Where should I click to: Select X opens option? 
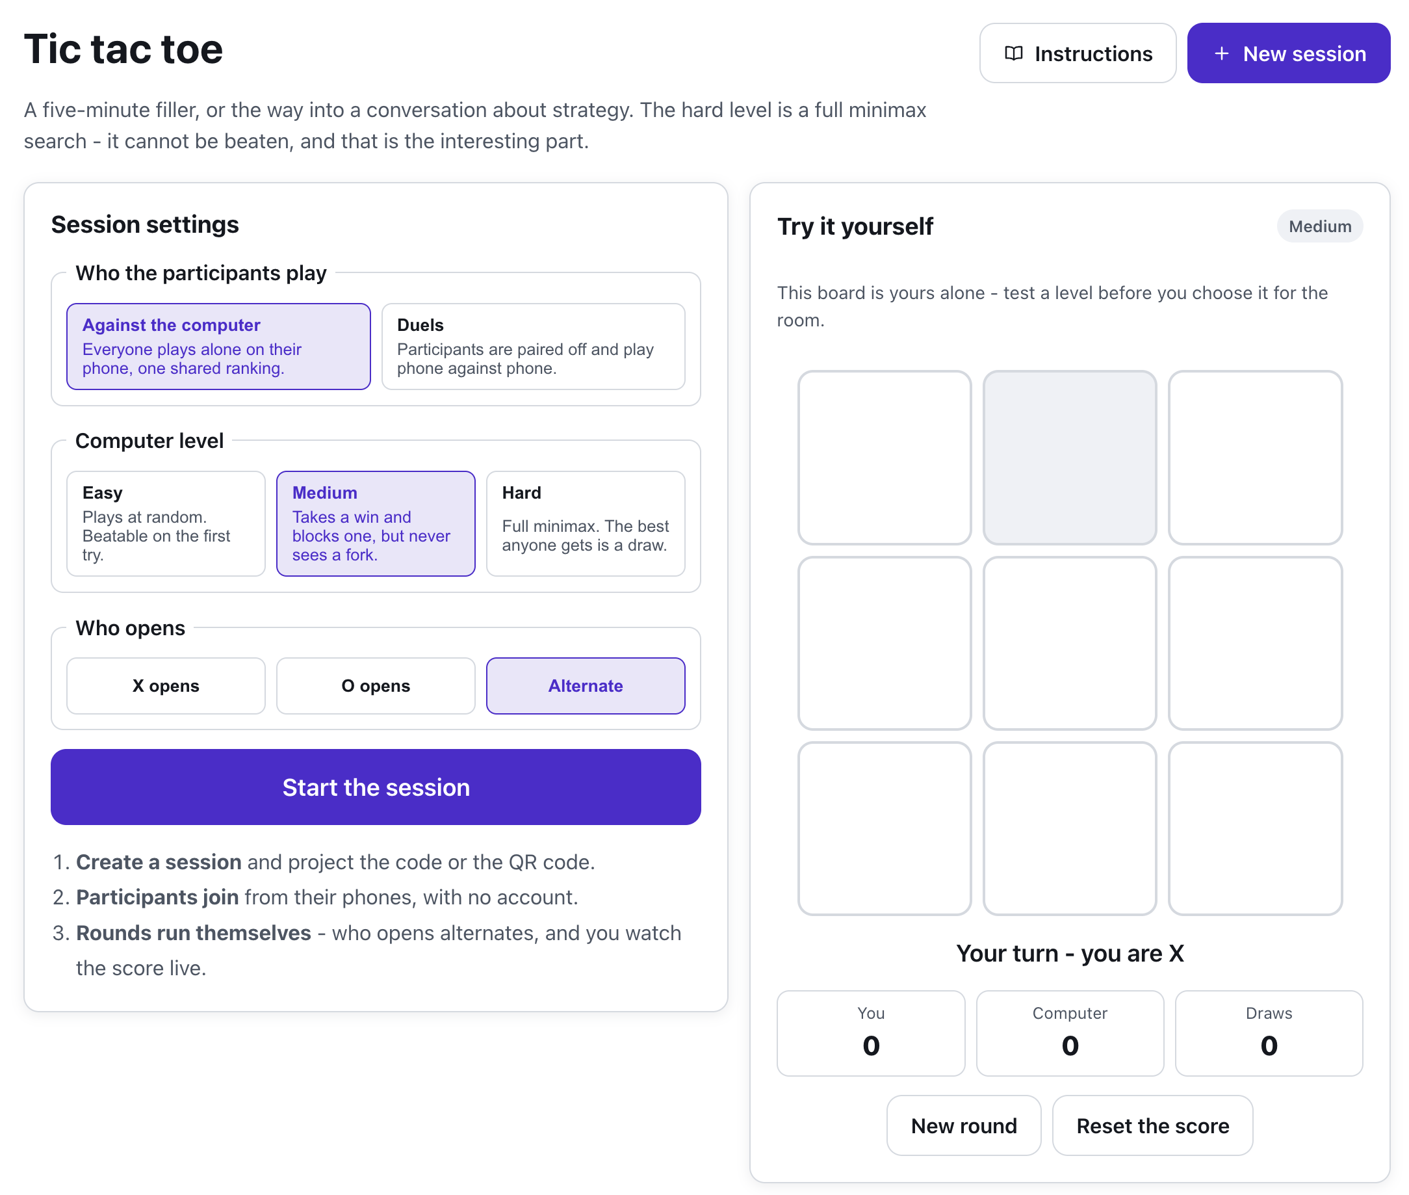166,685
